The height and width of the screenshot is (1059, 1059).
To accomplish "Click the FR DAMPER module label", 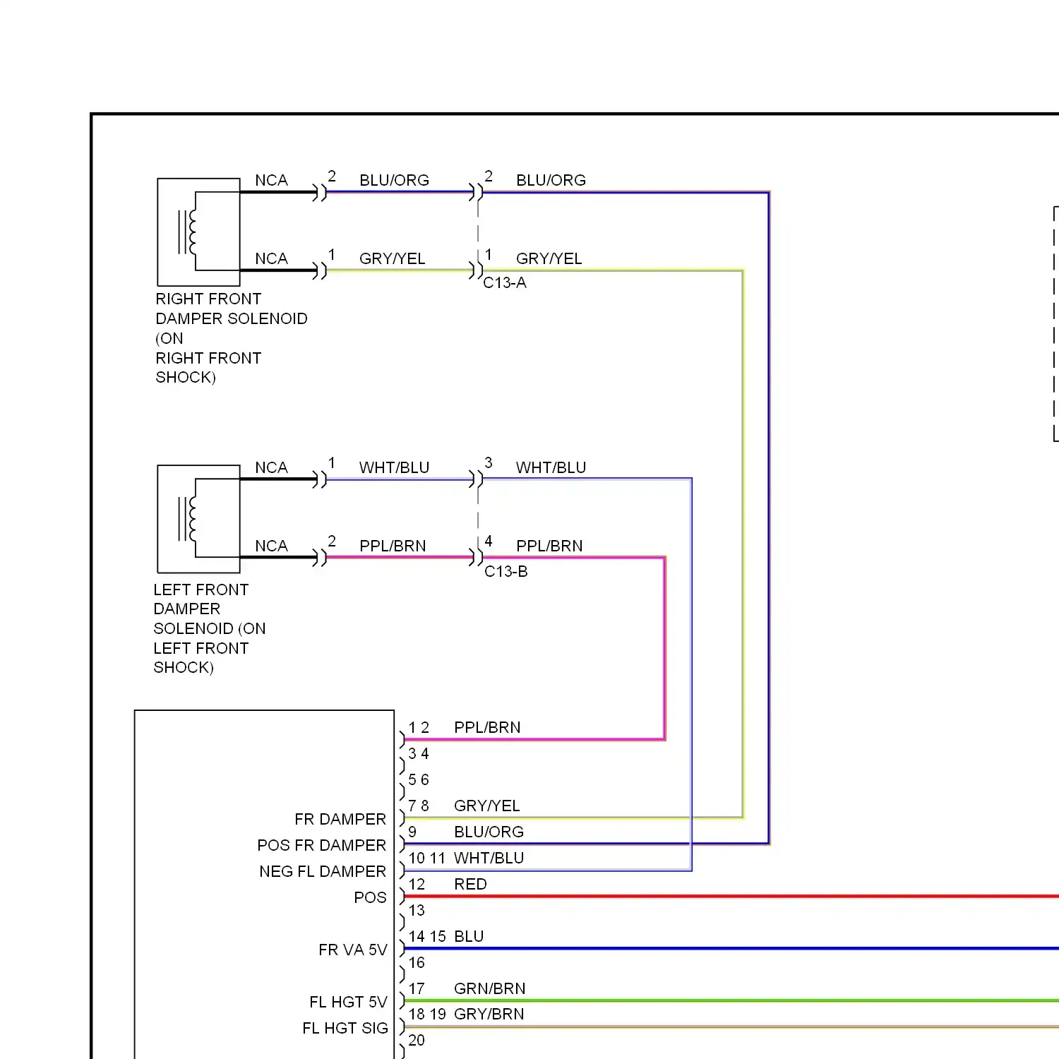I will coord(340,819).
